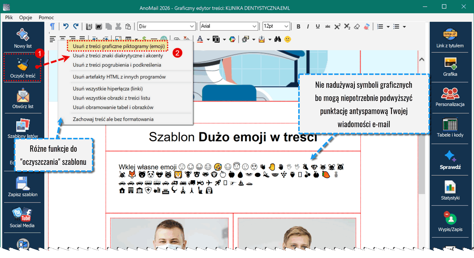Select Usuń artefakty HTML z innych programów
Viewport: 474px width, 258px height.
pyautogui.click(x=119, y=77)
